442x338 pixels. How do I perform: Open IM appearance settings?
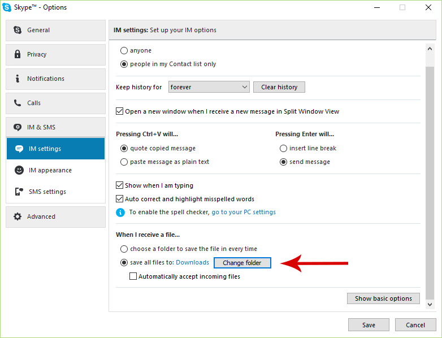(x=55, y=170)
